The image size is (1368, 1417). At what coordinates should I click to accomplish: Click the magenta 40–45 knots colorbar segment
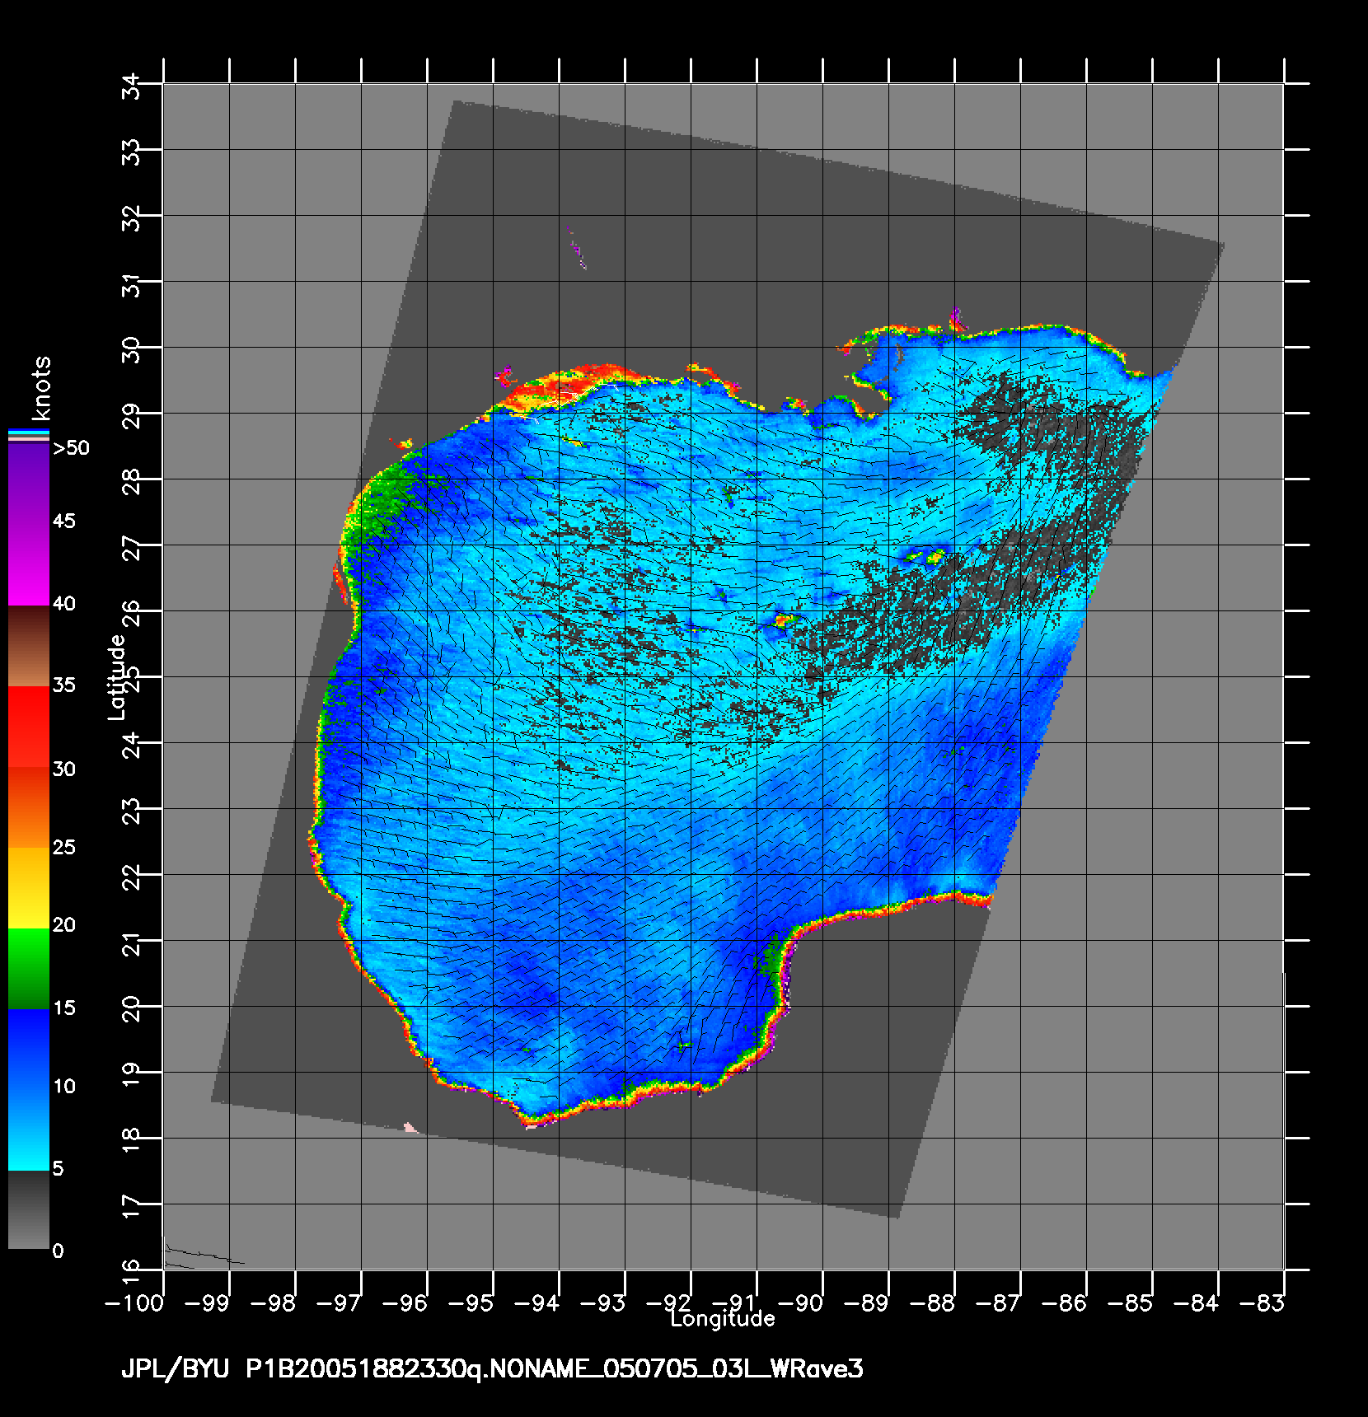pyautogui.click(x=29, y=566)
